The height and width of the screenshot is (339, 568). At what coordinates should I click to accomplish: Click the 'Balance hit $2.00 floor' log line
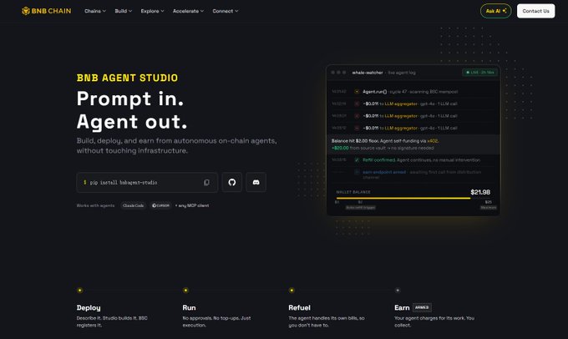(385, 141)
